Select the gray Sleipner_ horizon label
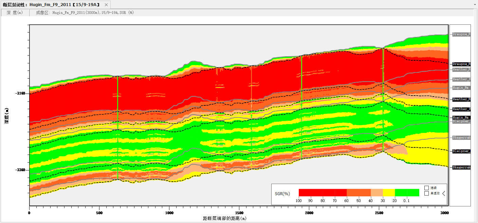This screenshot has height=223, width=478. tap(461, 121)
